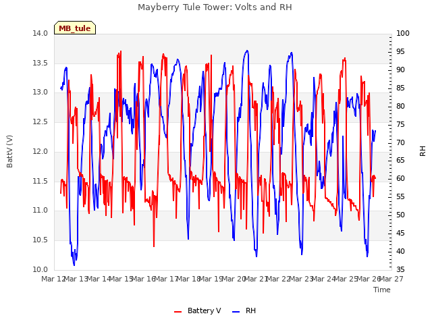This screenshot has height=324, width=432.
Task: Click the red Battery V legend swatch
Action: [178, 311]
